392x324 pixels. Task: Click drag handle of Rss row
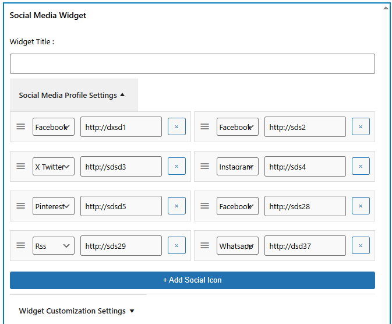[20, 246]
